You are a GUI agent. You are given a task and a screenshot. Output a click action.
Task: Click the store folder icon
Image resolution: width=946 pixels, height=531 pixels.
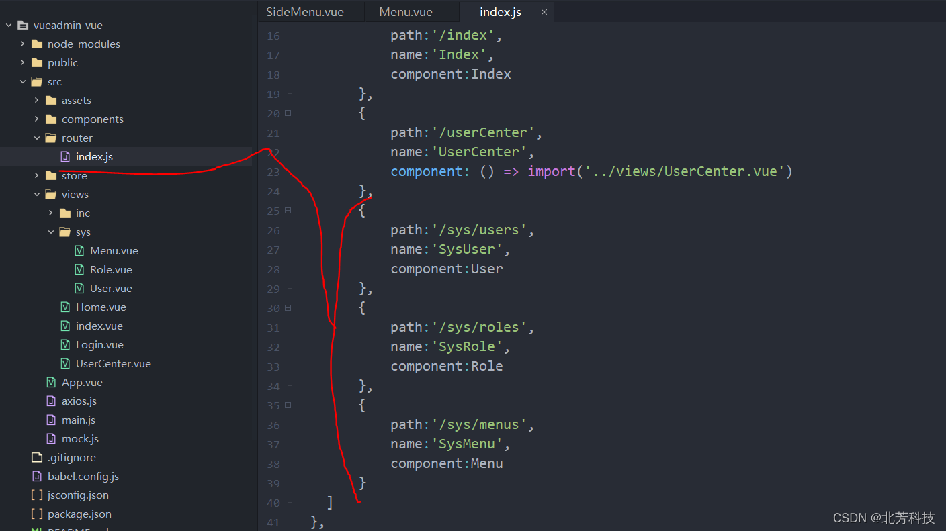tap(50, 176)
